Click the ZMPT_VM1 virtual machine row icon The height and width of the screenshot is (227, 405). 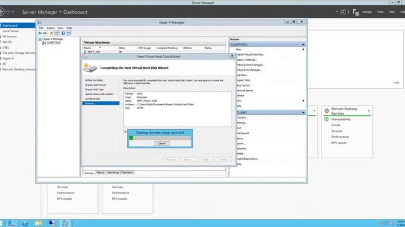(x=85, y=52)
